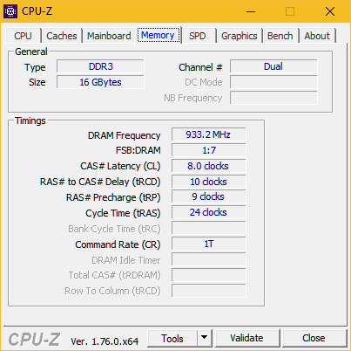Click the Channel # field showing Dual
351x351 pixels.
point(273,66)
